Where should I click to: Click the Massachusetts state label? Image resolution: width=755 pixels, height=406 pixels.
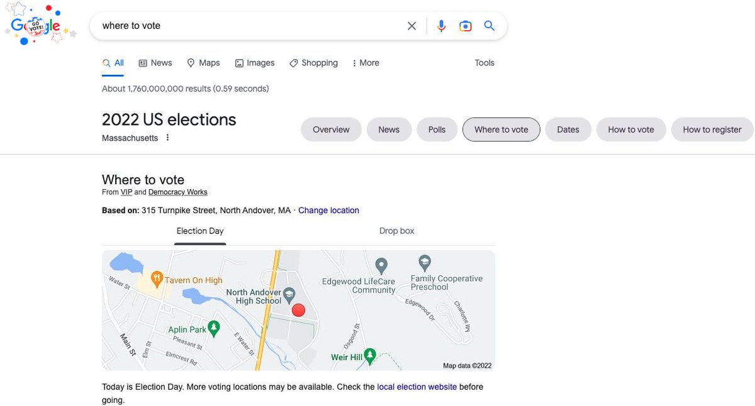130,138
